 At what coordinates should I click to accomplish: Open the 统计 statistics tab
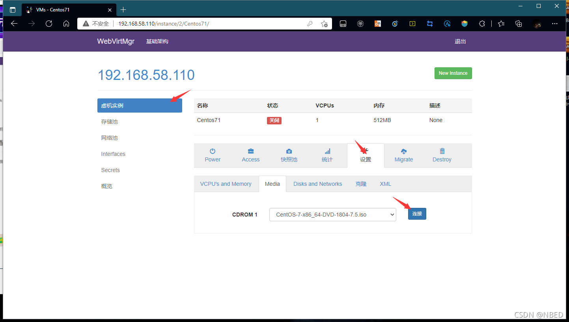pos(327,155)
